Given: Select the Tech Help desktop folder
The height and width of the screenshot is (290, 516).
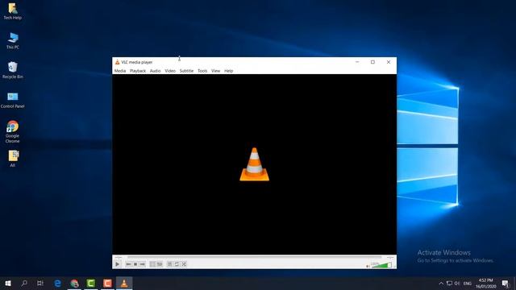Looking at the screenshot, I should tap(13, 11).
